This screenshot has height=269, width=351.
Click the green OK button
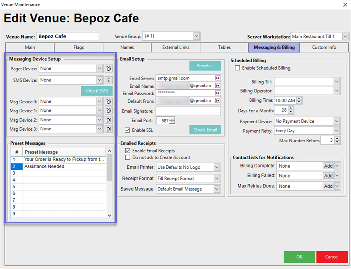click(x=299, y=257)
